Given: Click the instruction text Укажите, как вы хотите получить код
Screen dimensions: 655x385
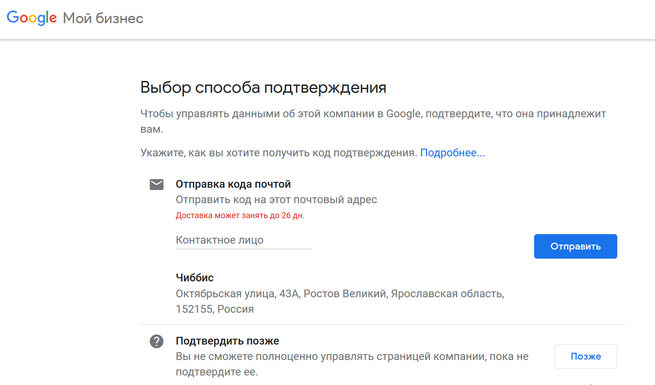Looking at the screenshot, I should [279, 153].
